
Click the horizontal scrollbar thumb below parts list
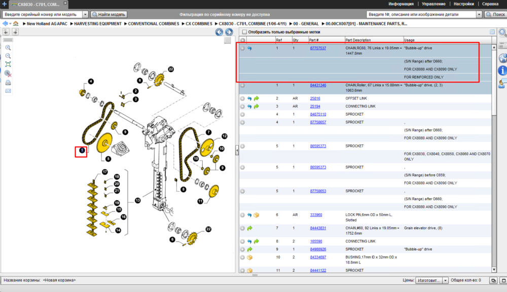(x=255, y=275)
